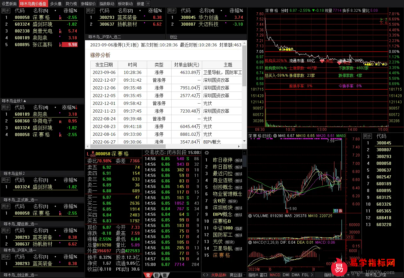This screenshot has width=404, height=278.
Task: Select the 笔 tick view icon
Action: coord(148,275)
